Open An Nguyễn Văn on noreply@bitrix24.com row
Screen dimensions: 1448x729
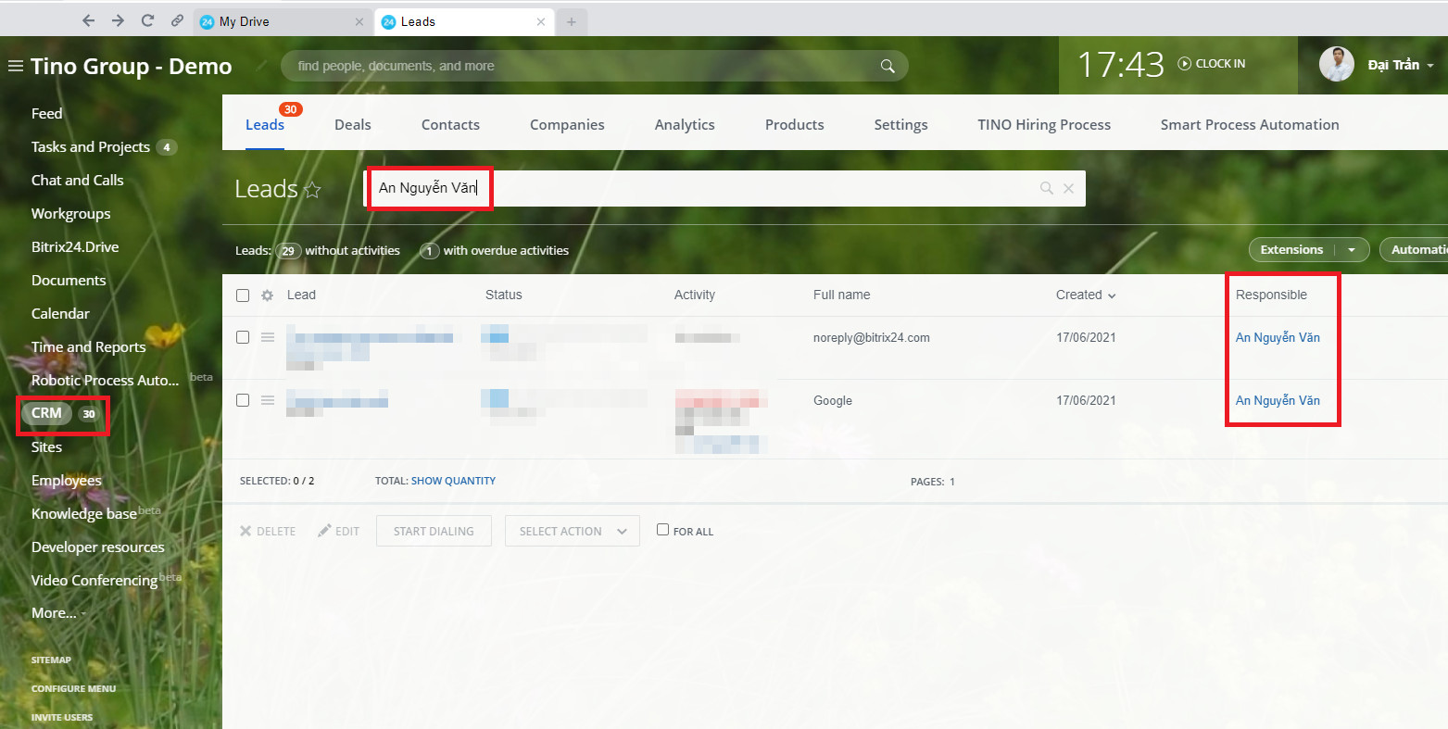1278,338
